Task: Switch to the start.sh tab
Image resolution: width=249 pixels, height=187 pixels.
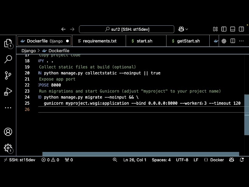Action: coord(146,41)
